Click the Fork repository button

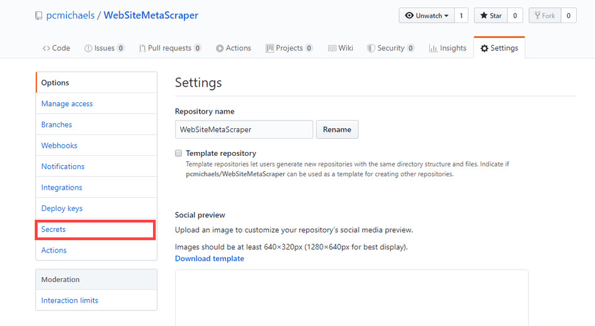coord(545,16)
